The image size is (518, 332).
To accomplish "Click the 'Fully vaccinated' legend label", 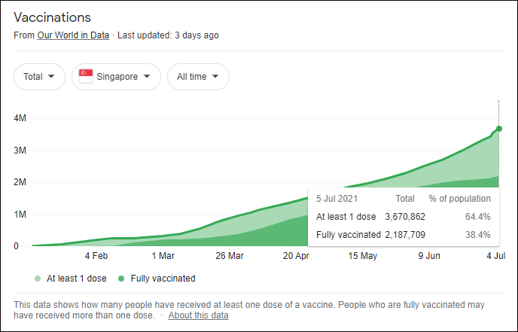I will point(163,279).
